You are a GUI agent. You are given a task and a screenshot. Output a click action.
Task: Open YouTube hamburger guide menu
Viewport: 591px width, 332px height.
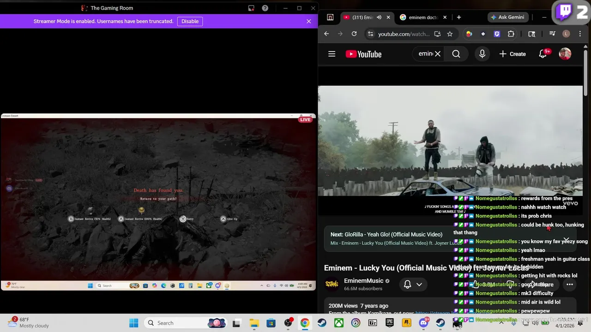pos(332,54)
